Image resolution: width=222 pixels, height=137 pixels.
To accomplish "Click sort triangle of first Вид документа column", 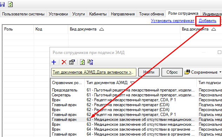I will coord(102,29).
